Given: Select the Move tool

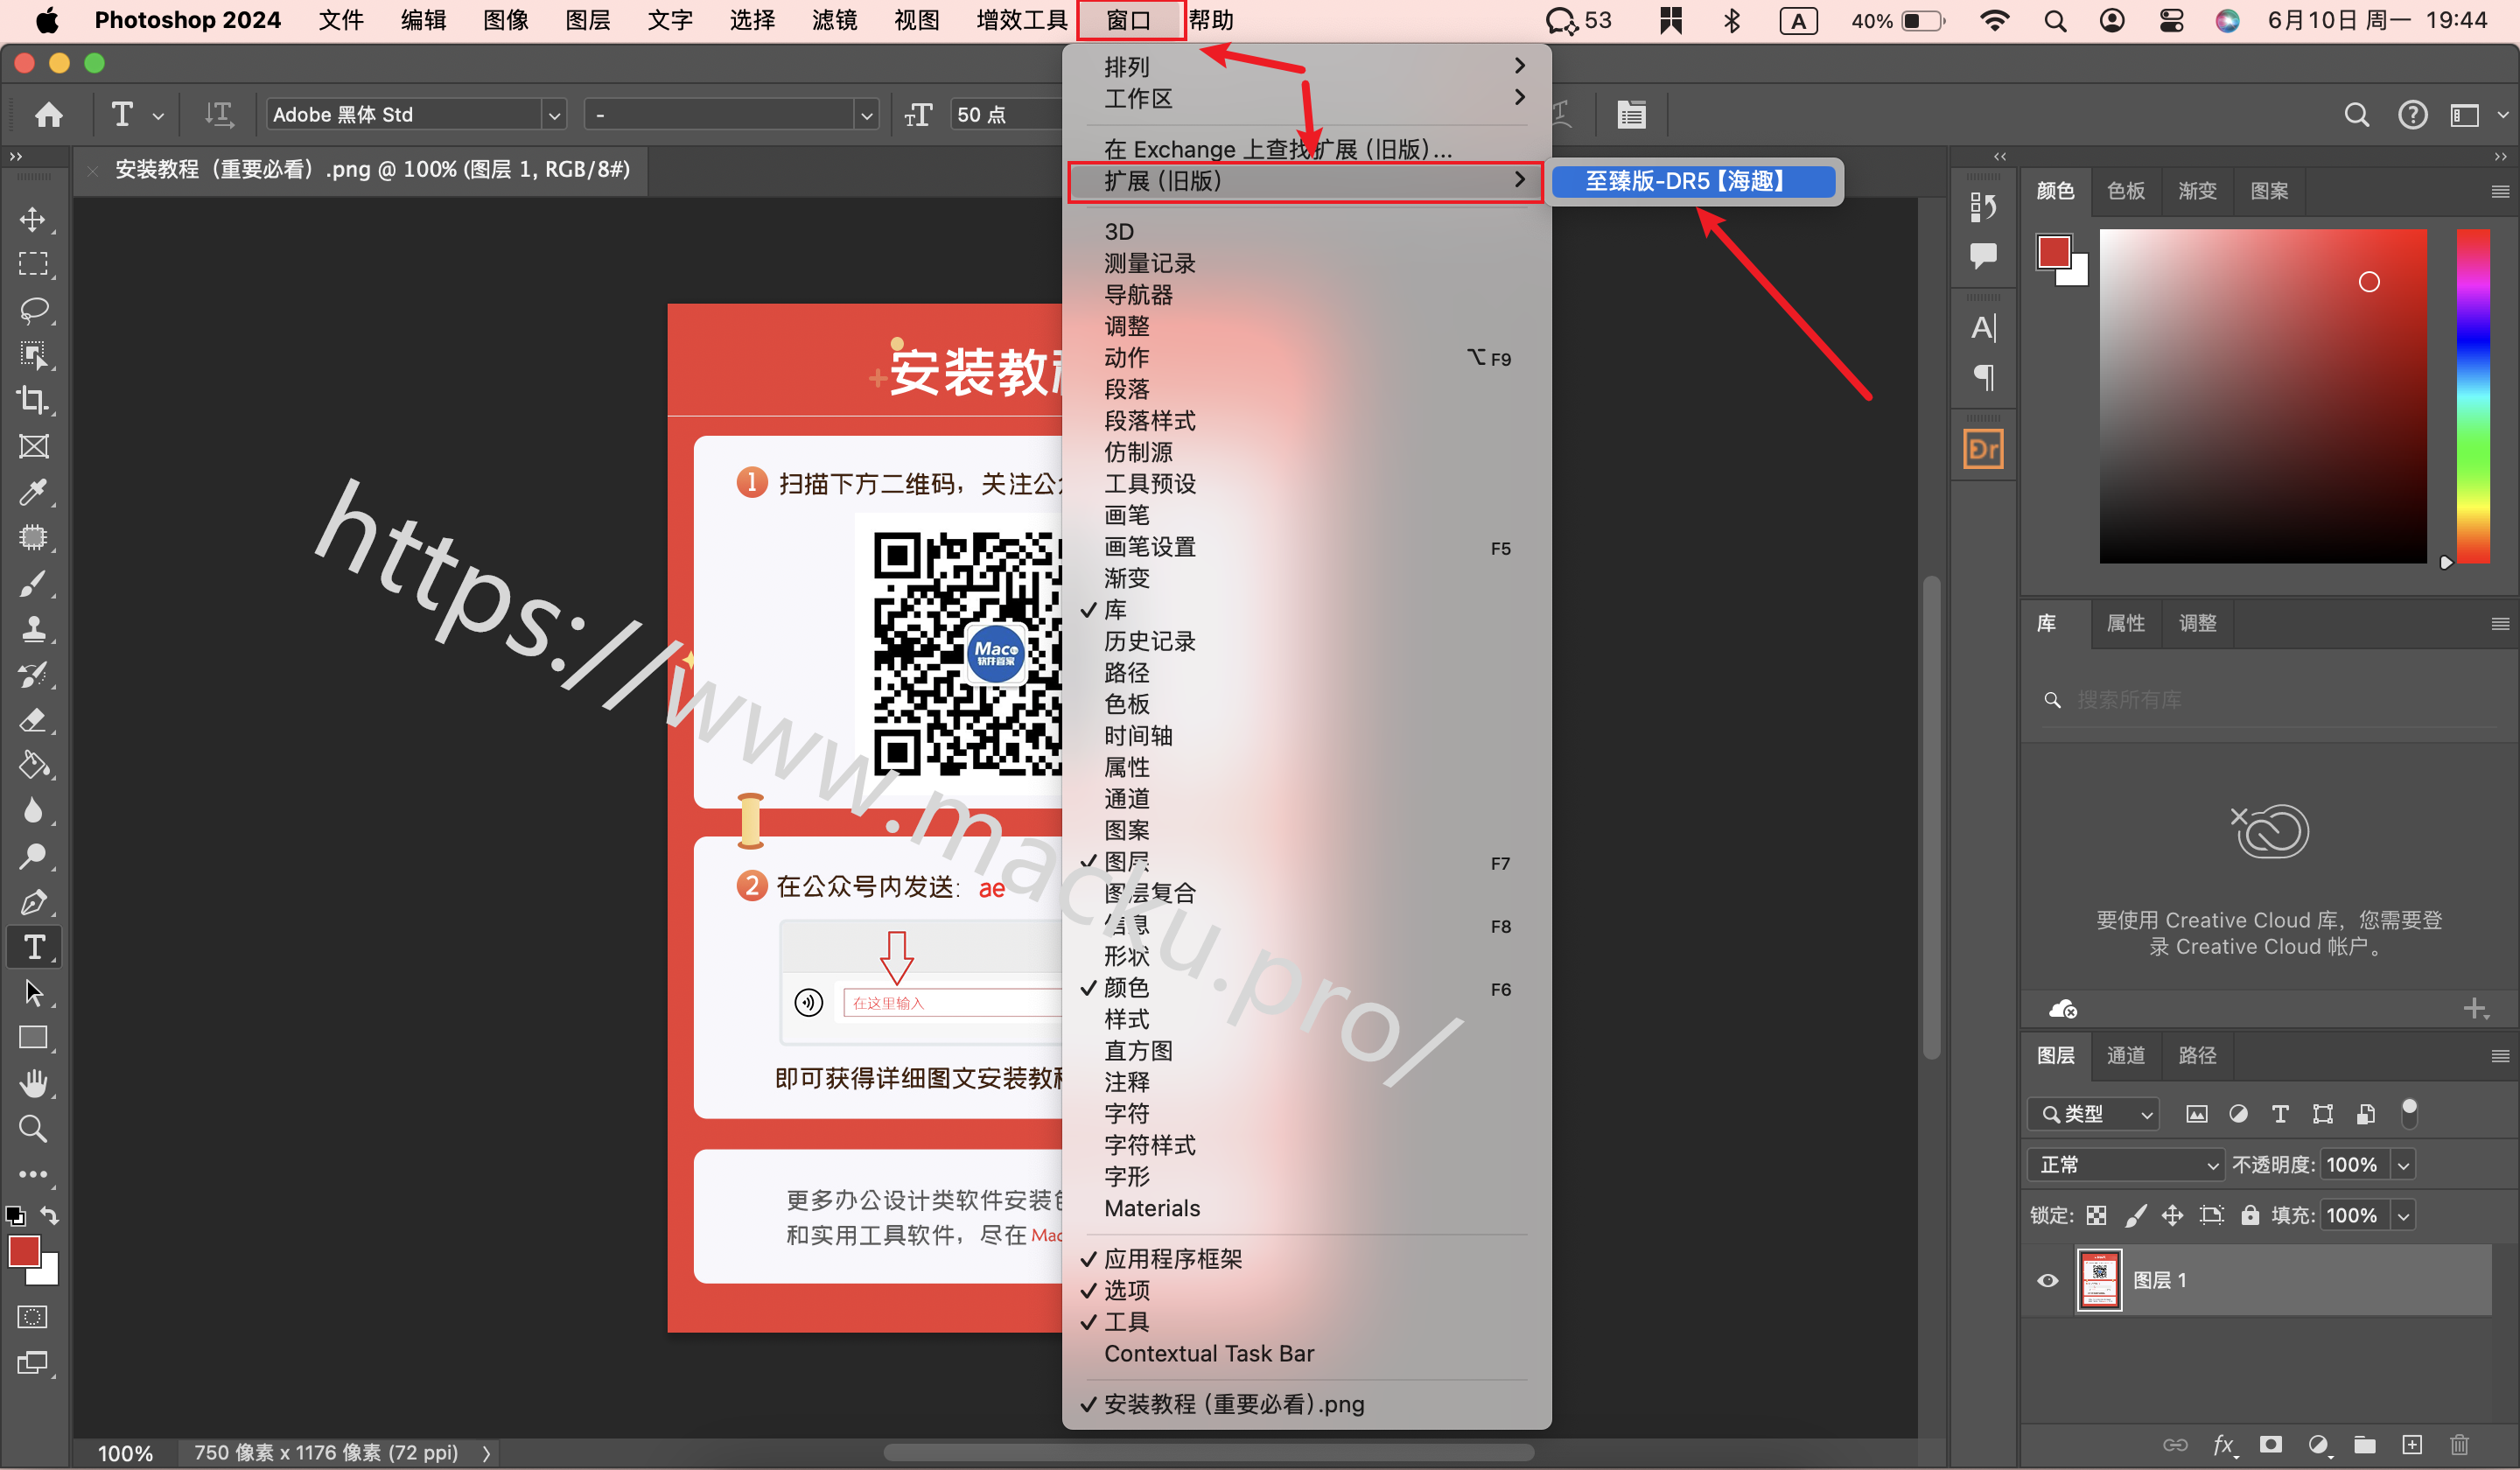Looking at the screenshot, I should click(33, 219).
